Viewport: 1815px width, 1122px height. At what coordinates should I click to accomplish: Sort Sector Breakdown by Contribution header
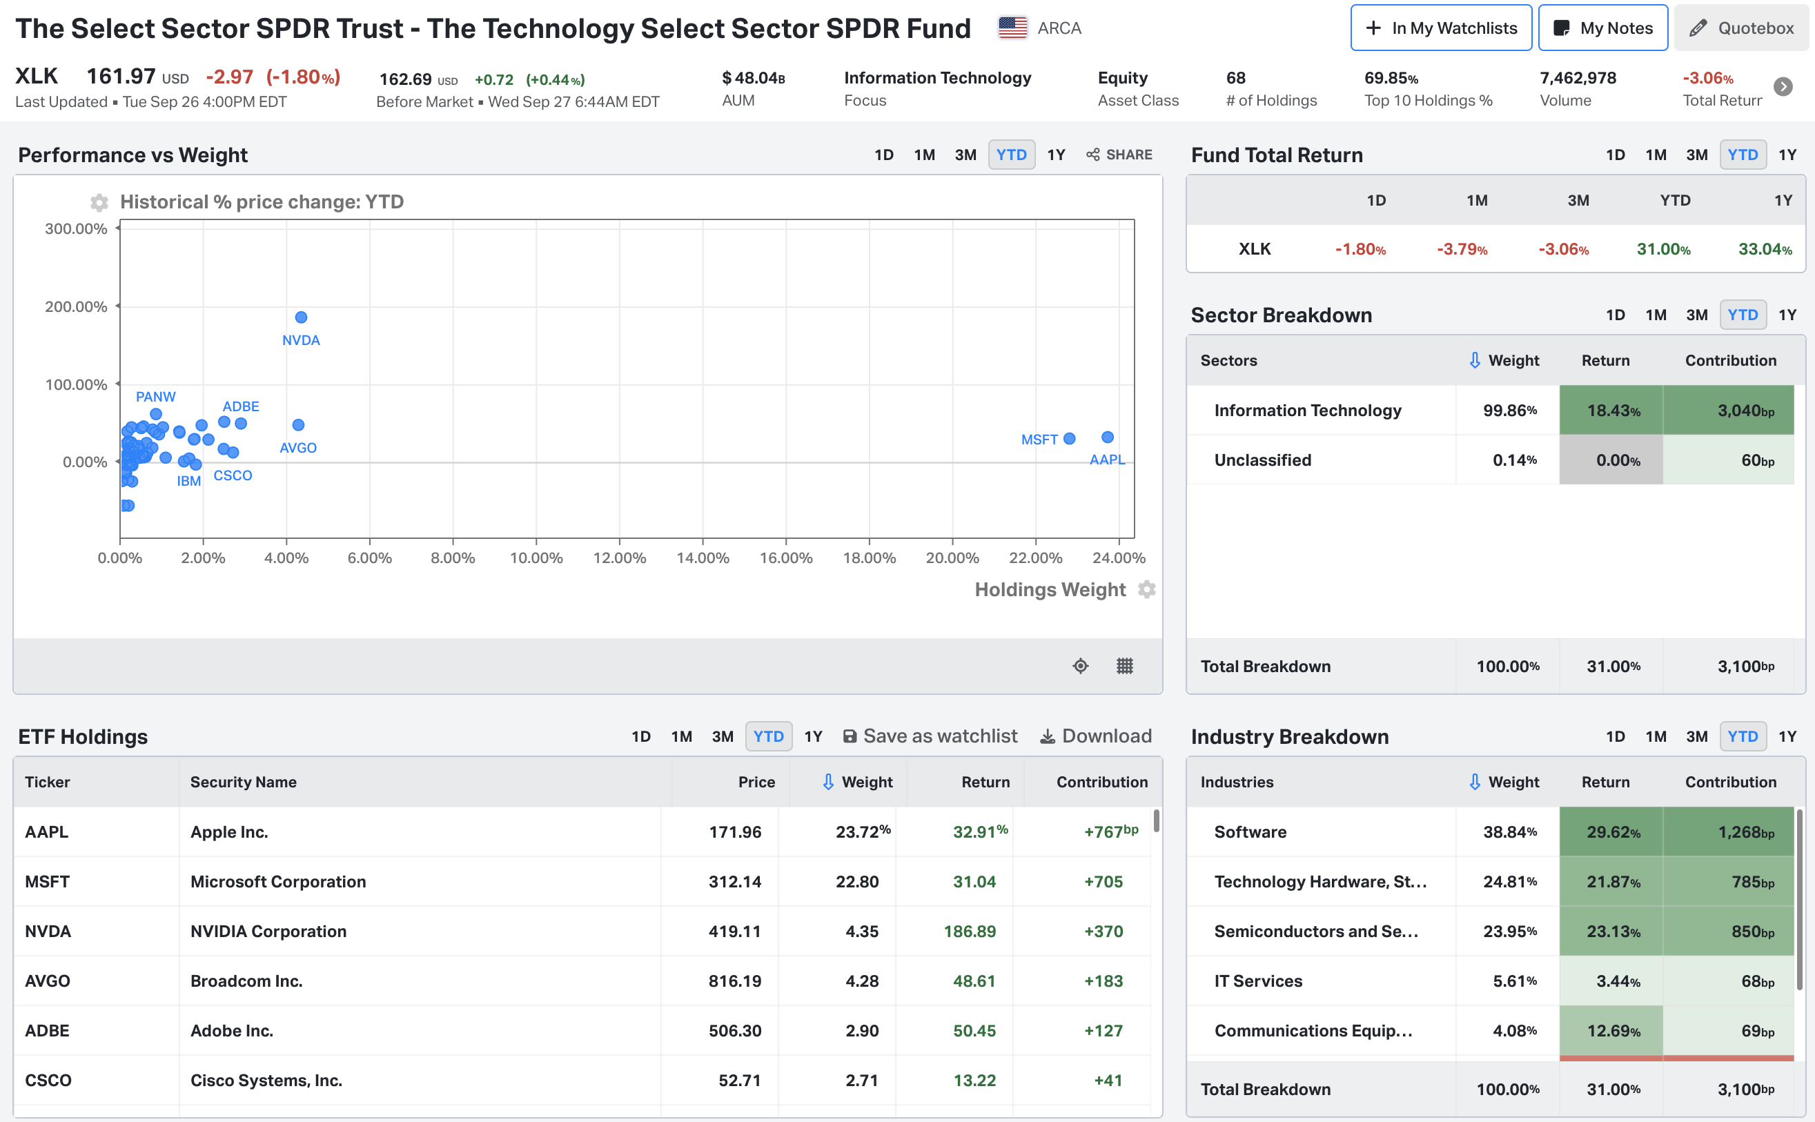(1730, 360)
